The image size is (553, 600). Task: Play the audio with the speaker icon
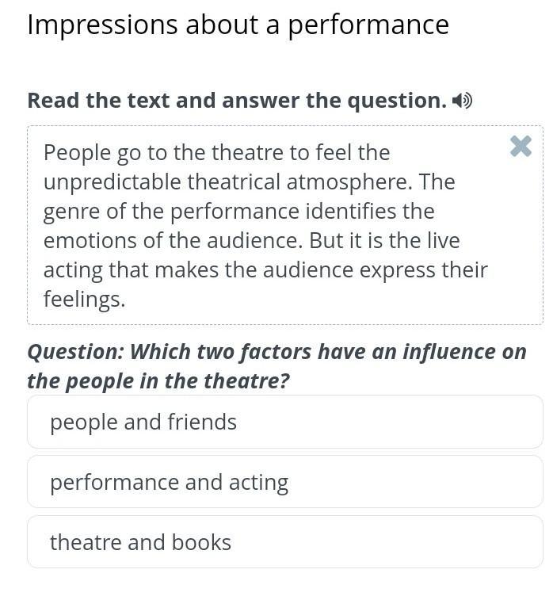click(x=462, y=101)
